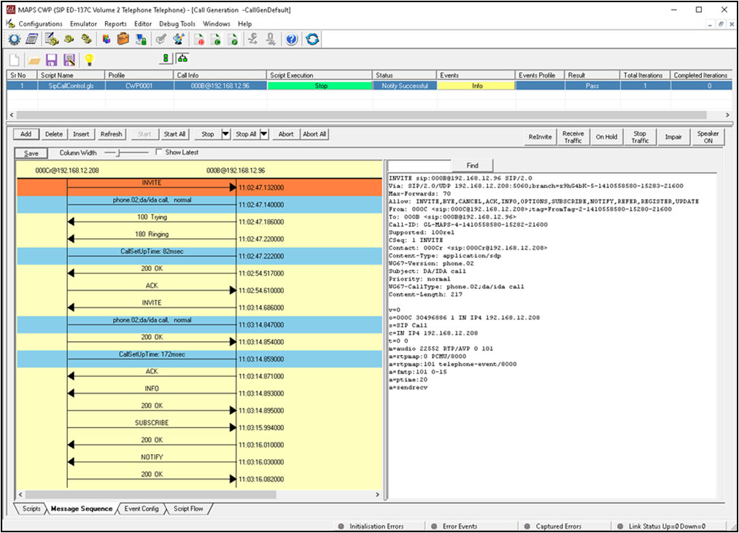Click the Start All button

coord(174,134)
